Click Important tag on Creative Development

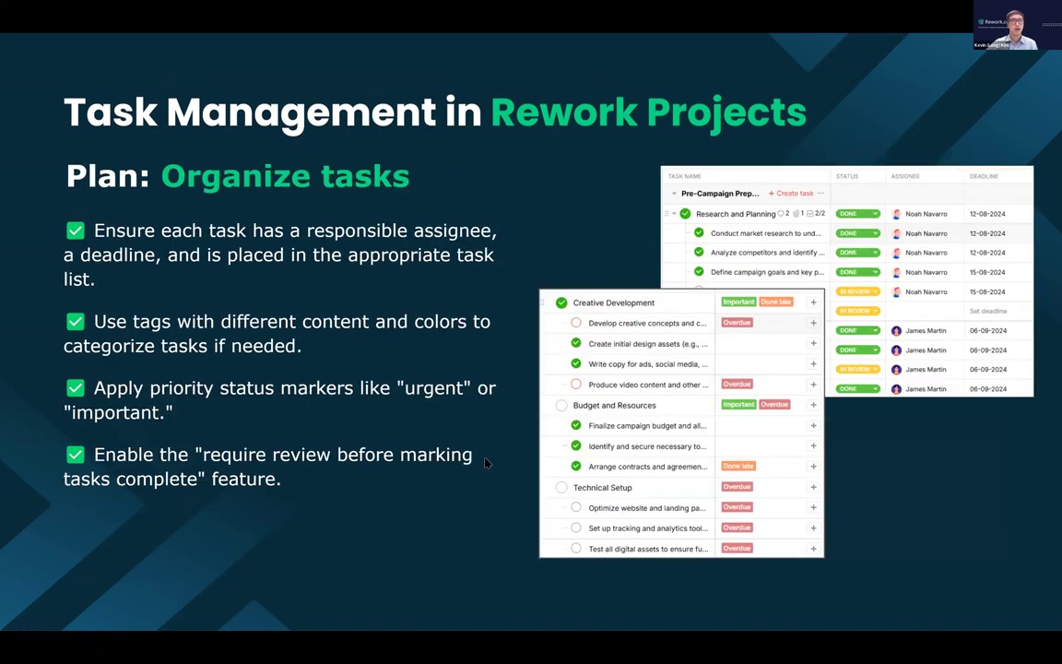738,302
